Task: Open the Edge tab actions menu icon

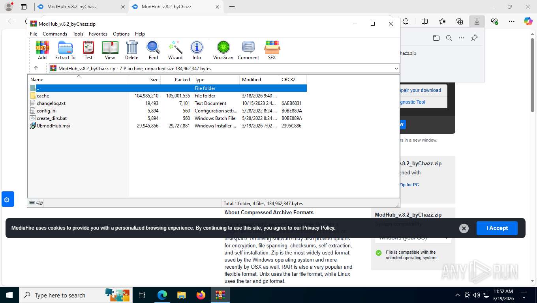Action: click(x=24, y=7)
